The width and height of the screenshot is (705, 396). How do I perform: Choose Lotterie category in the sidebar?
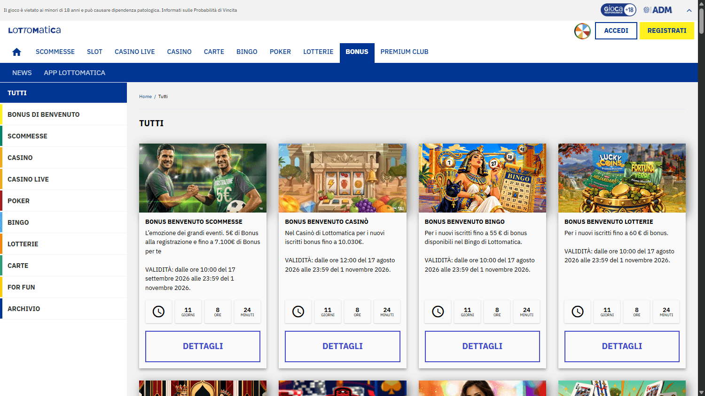[x=63, y=244]
